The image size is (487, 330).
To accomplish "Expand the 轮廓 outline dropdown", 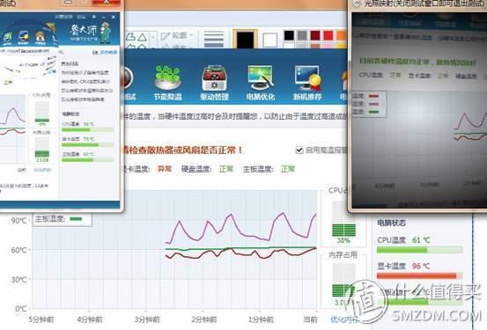I will [176, 36].
